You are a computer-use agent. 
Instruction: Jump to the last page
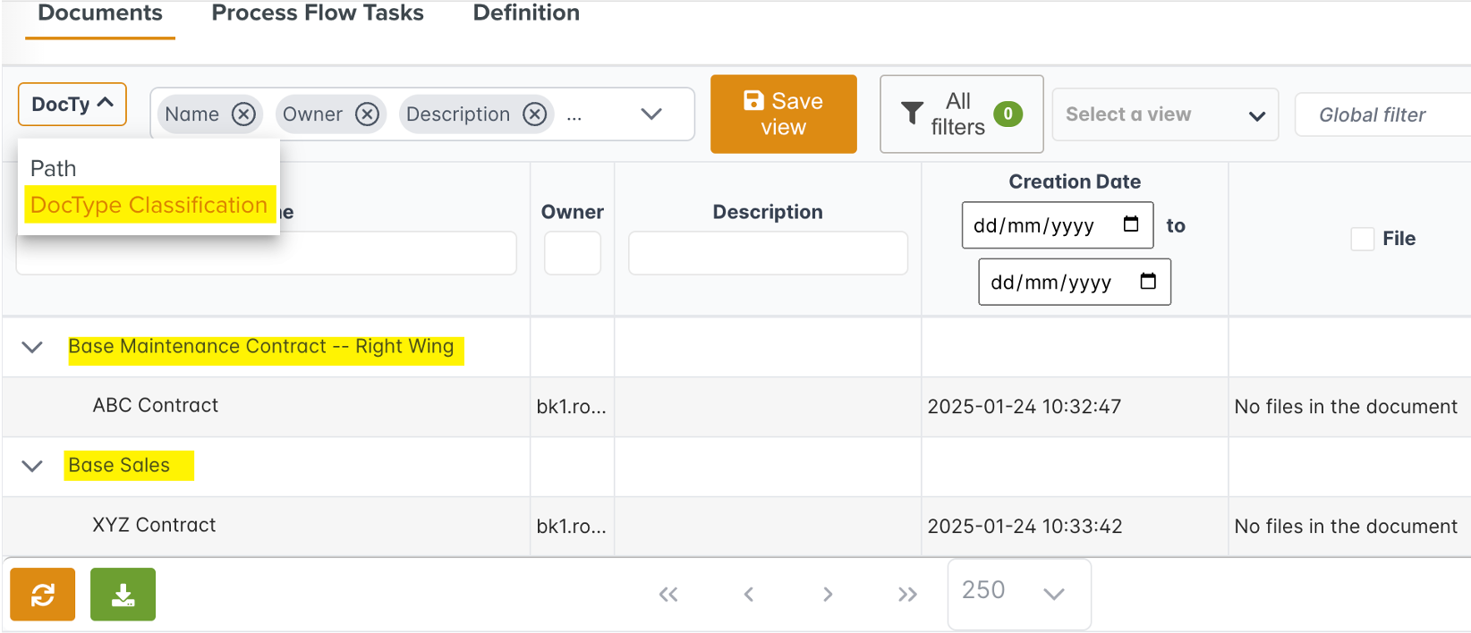[x=907, y=595]
